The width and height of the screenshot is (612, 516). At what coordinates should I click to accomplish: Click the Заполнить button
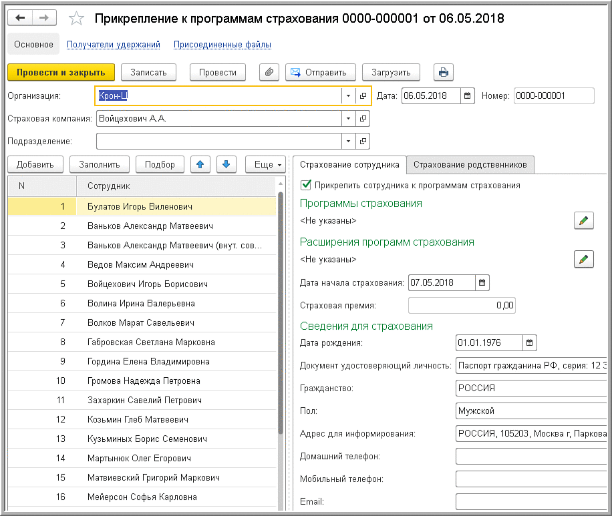99,164
